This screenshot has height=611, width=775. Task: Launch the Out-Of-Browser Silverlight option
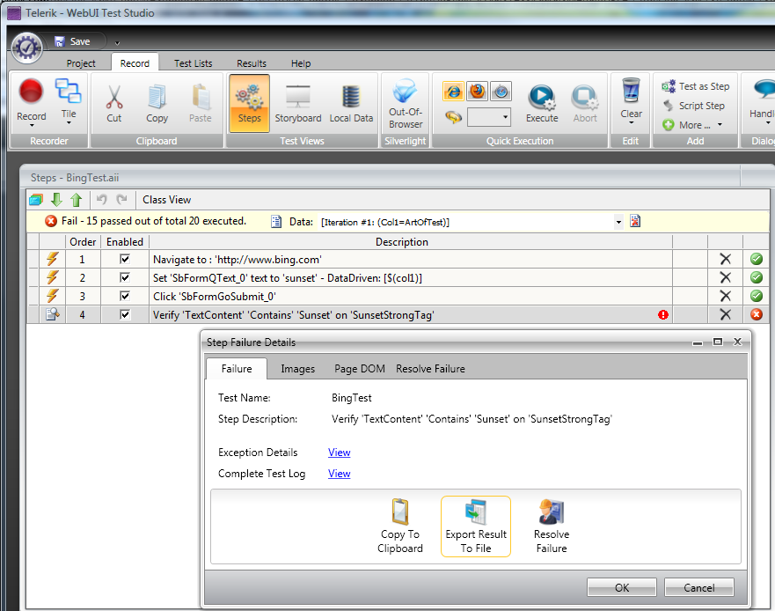pyautogui.click(x=406, y=103)
